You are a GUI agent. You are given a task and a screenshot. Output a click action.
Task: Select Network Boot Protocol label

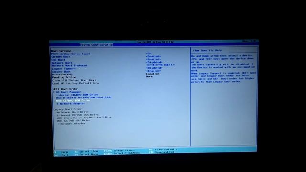(x=69, y=66)
